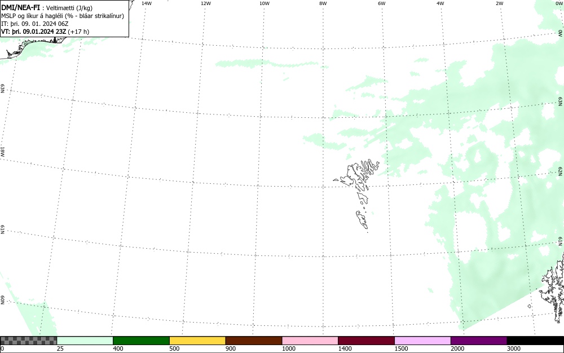Click the '6W' longitude label
This screenshot has width=564, height=353.
[382, 3]
